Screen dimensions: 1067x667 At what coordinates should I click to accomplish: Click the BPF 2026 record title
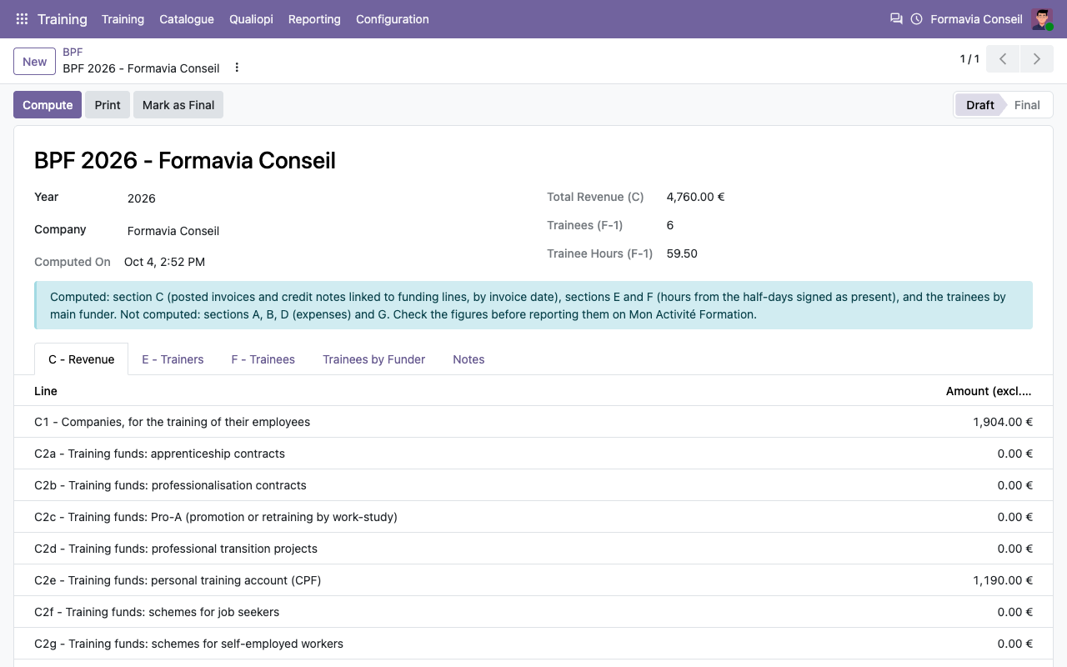pos(185,160)
